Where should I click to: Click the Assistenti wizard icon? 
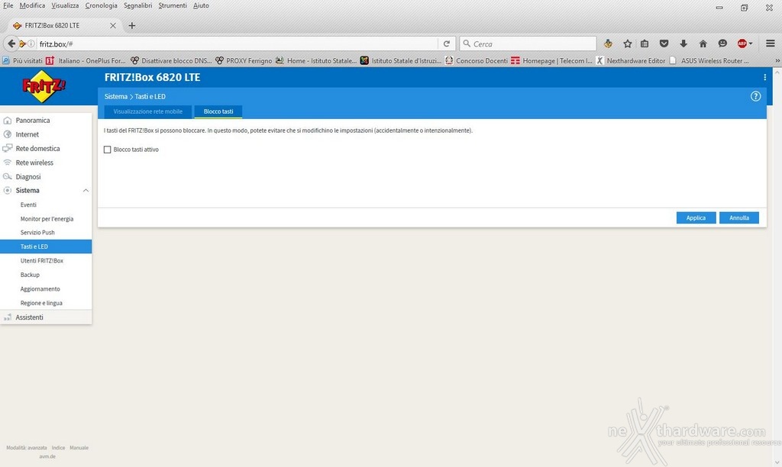pos(8,317)
